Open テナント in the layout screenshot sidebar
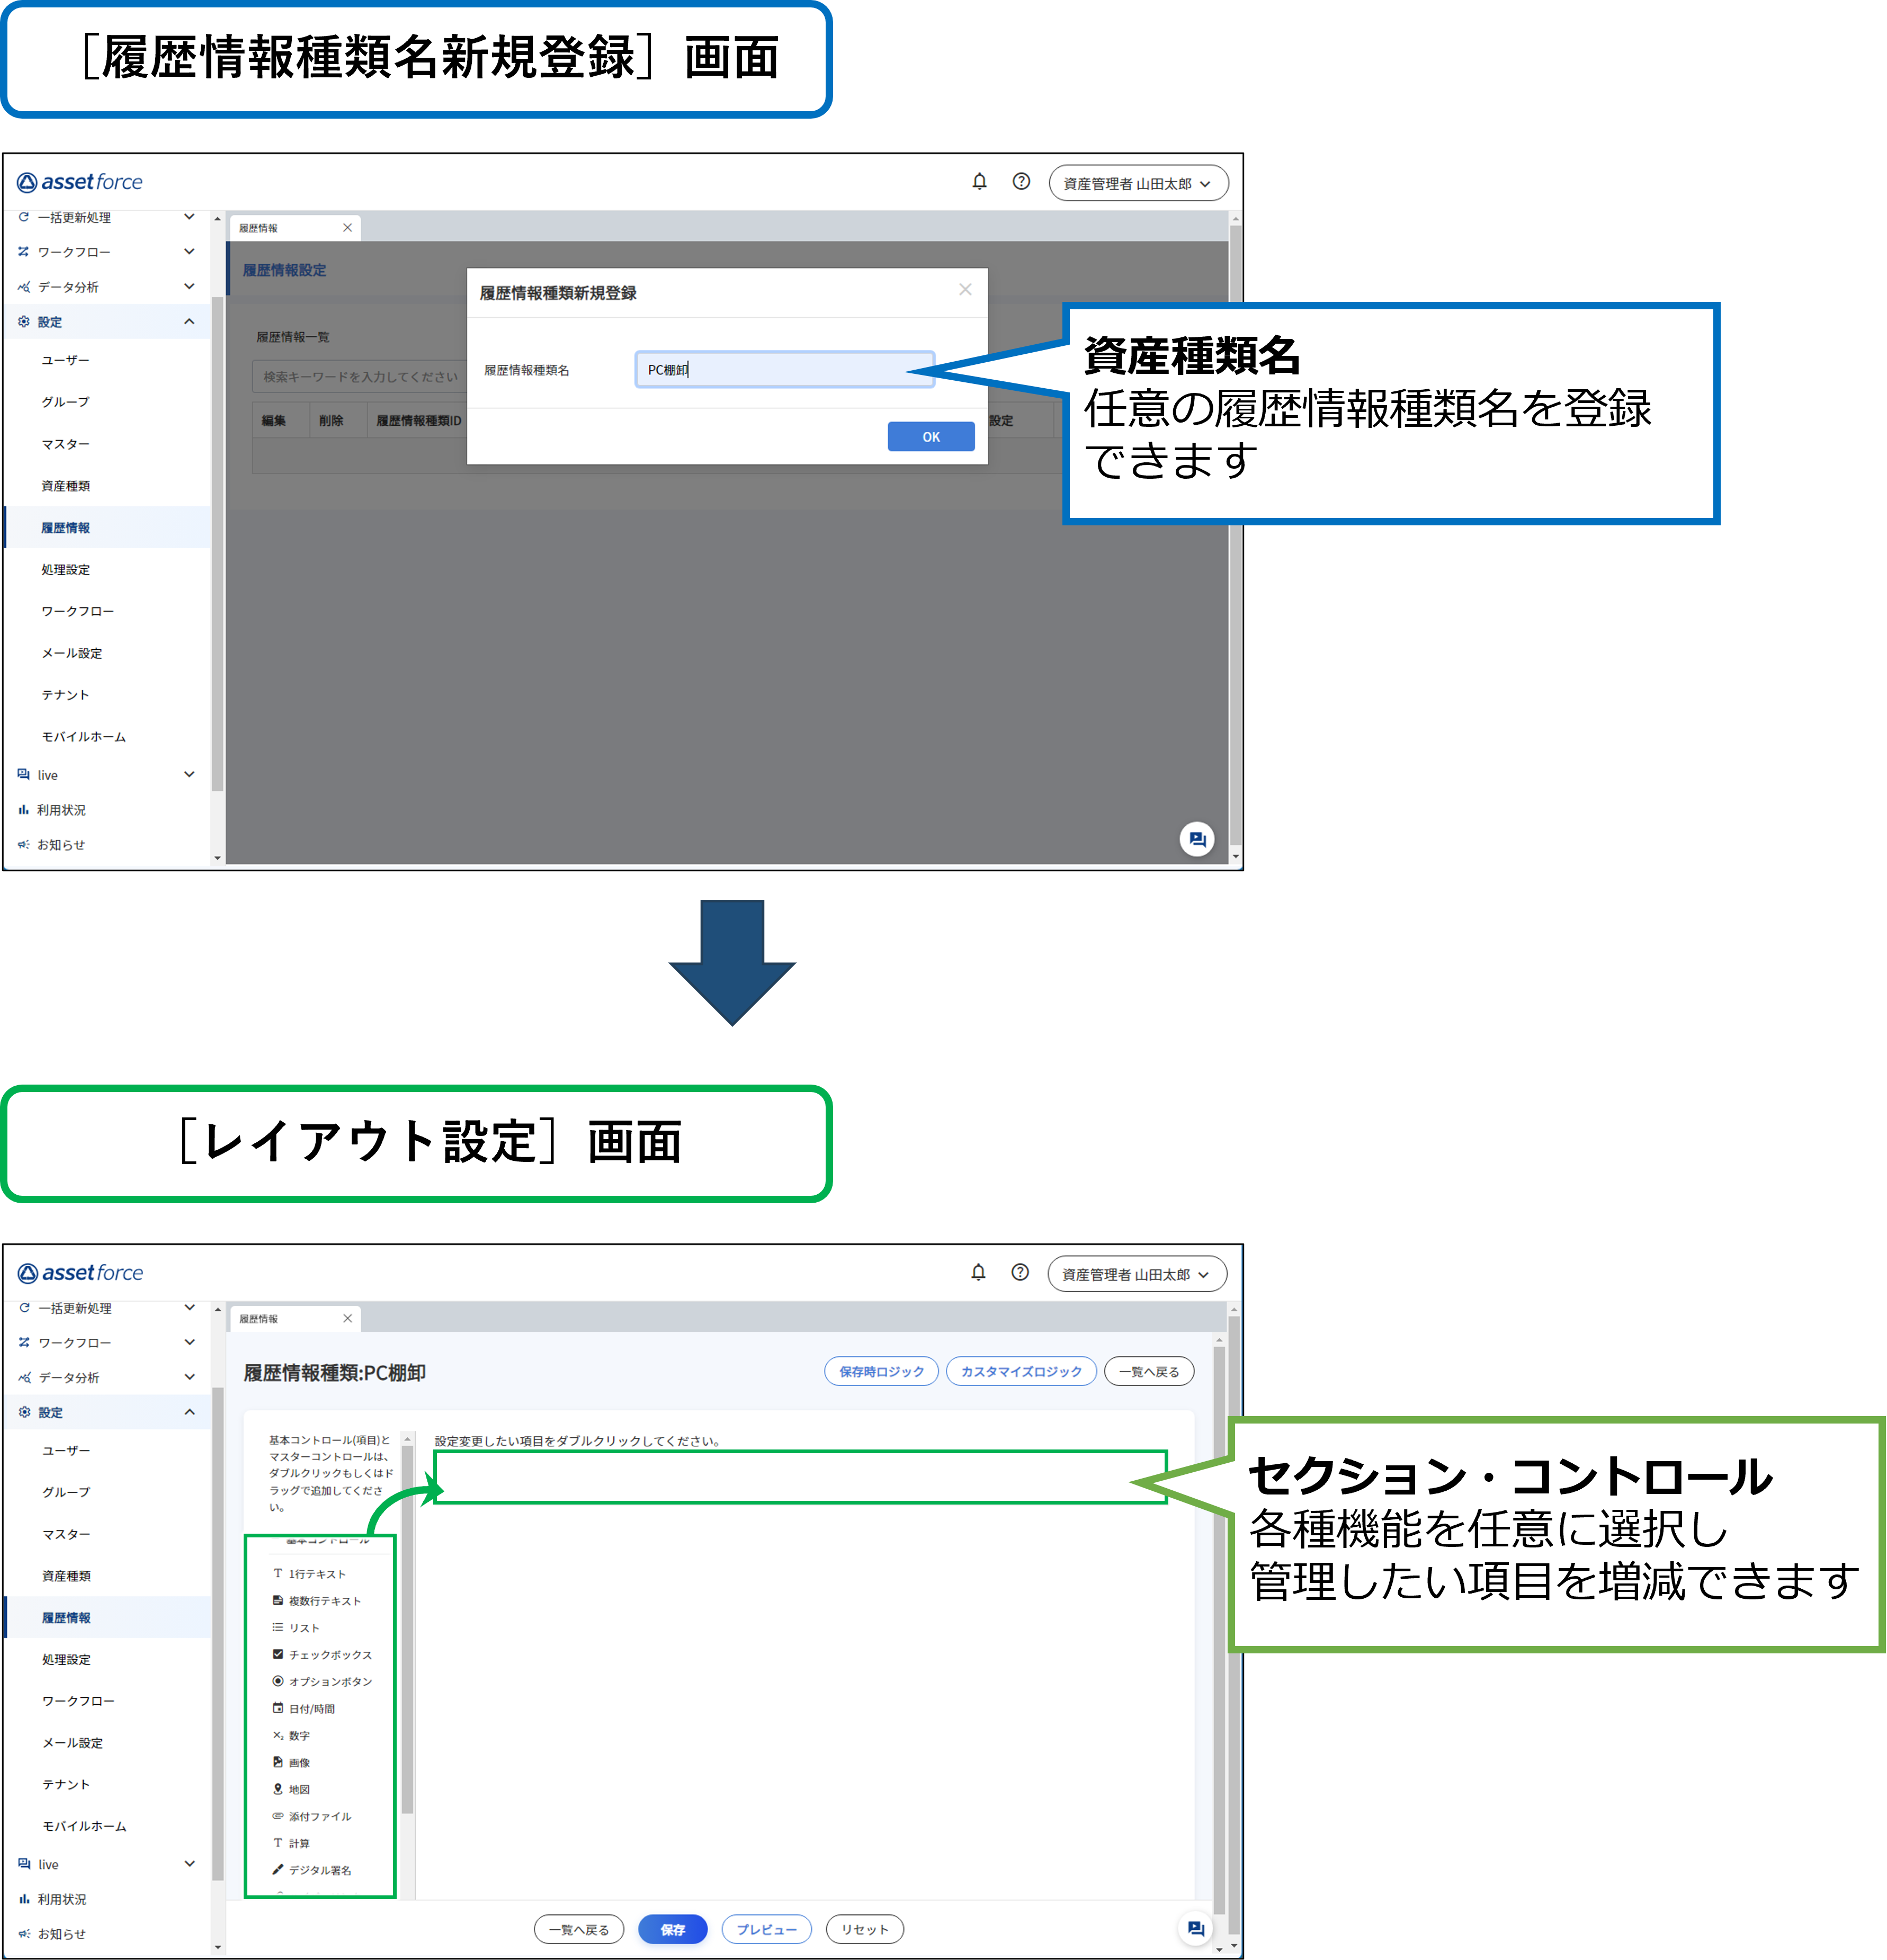Viewport: 1887px width, 1960px height. coord(66,1785)
